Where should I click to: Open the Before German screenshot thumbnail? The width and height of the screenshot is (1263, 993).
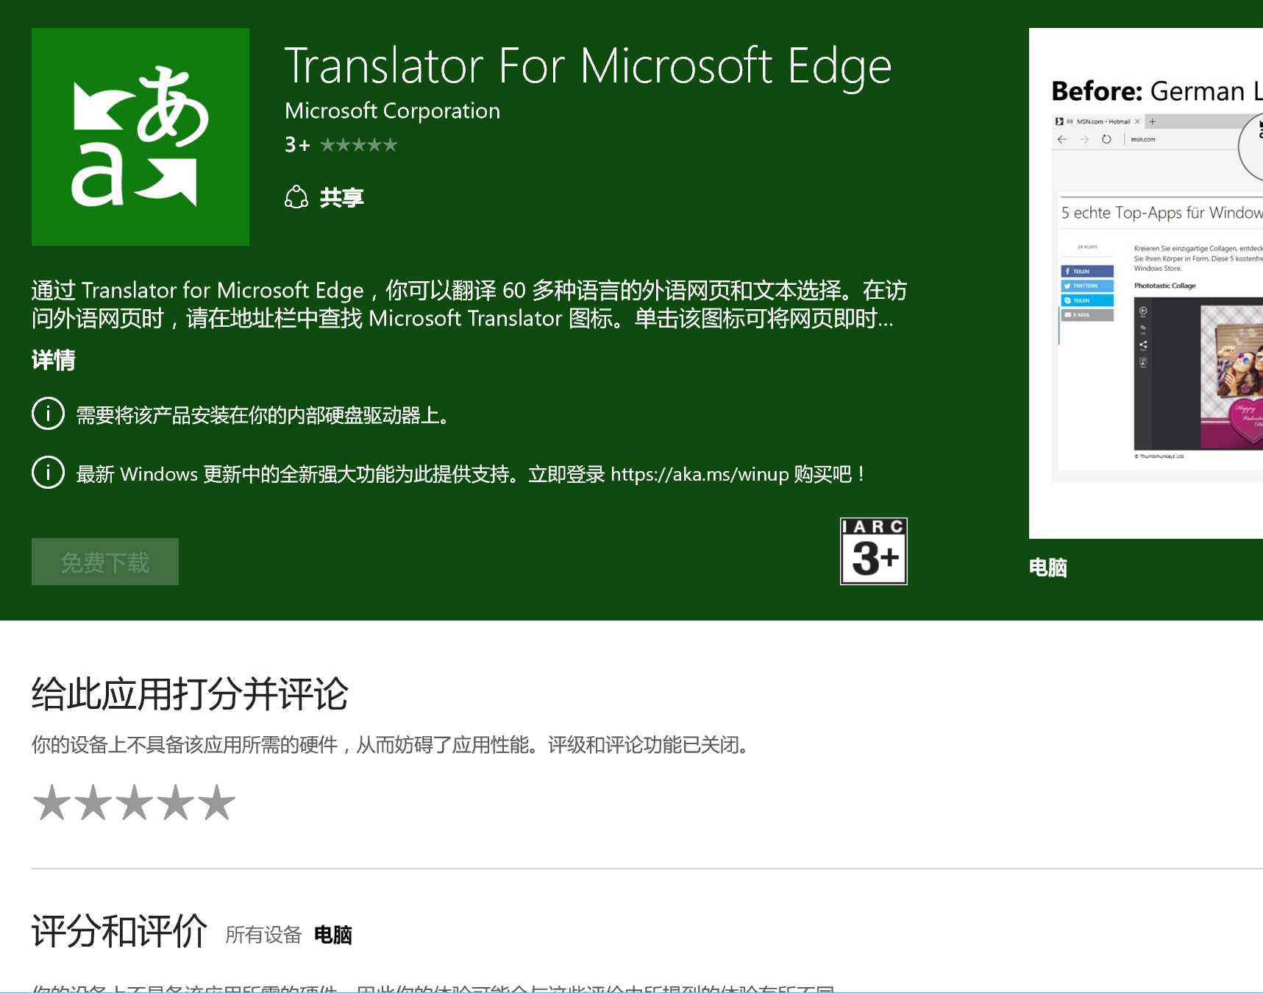(x=1146, y=283)
